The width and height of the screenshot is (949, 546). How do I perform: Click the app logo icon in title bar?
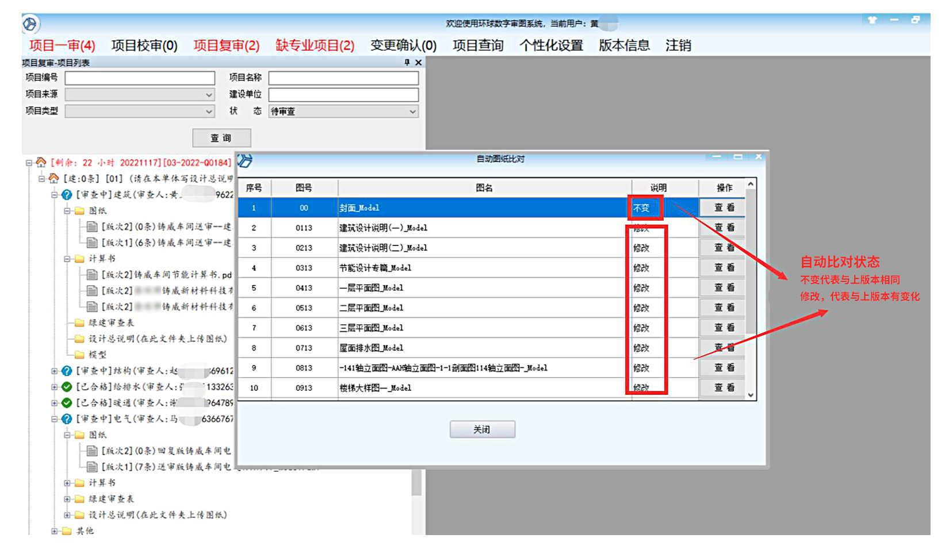tap(30, 24)
